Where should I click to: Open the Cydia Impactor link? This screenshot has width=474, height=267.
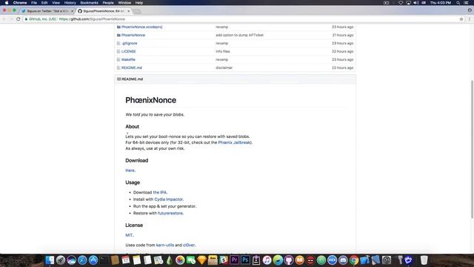click(169, 200)
